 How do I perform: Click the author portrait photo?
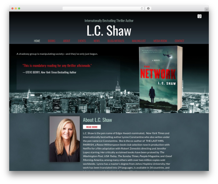[65, 139]
